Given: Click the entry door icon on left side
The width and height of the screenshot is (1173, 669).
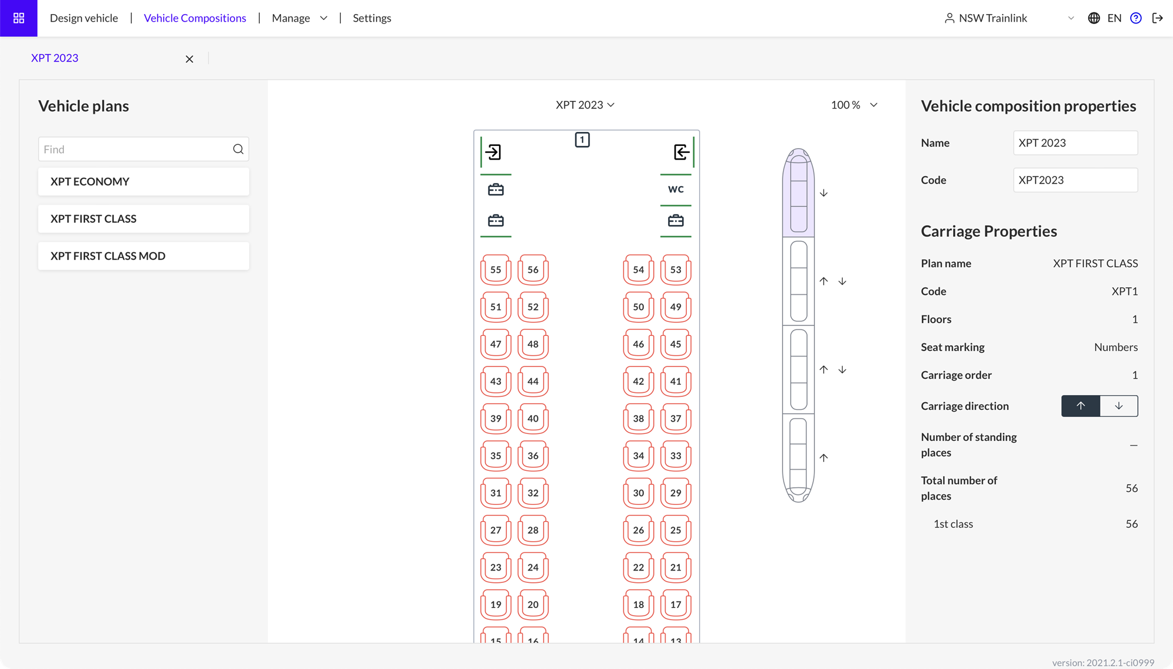Looking at the screenshot, I should click(493, 152).
